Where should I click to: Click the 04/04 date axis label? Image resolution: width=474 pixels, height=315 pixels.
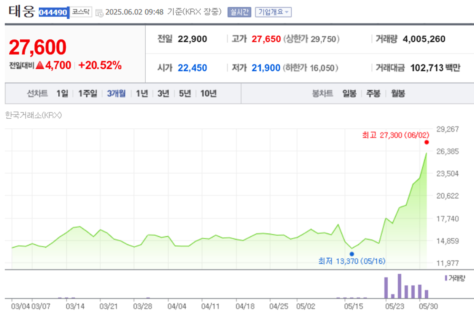pyautogui.click(x=177, y=306)
